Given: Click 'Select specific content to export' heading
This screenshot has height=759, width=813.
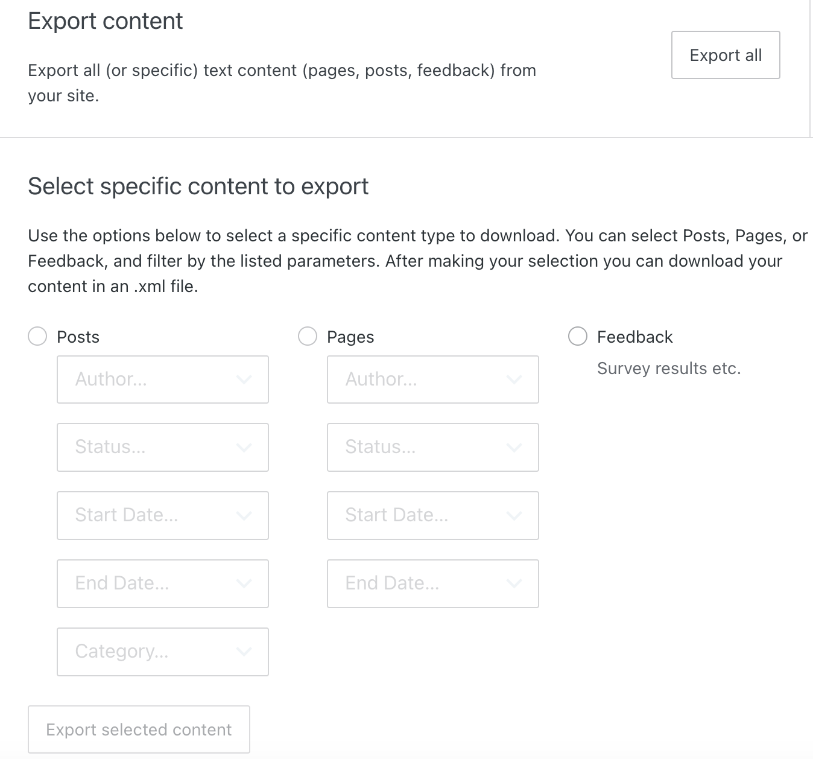Looking at the screenshot, I should (x=198, y=186).
